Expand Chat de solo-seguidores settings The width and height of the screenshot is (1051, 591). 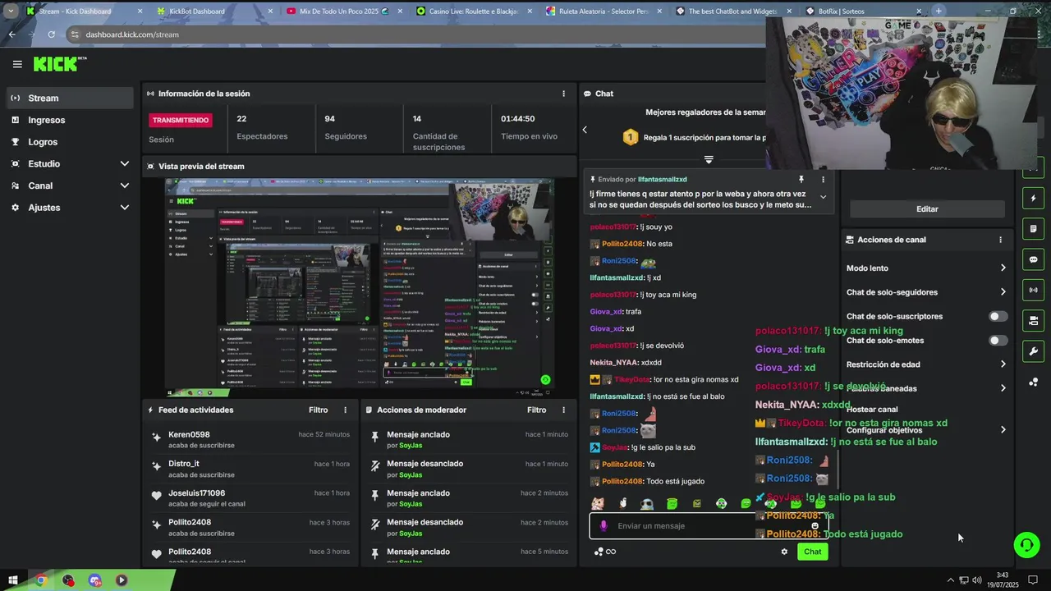1003,291
